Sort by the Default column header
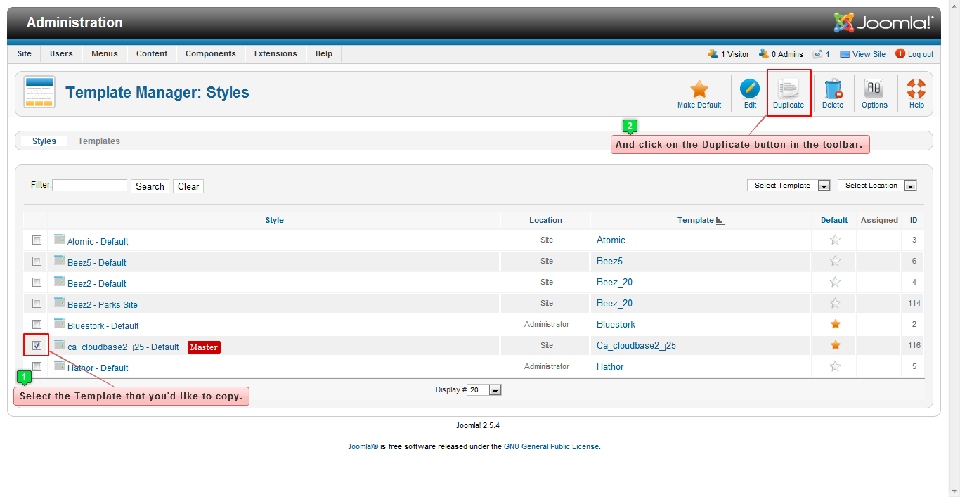 point(834,220)
